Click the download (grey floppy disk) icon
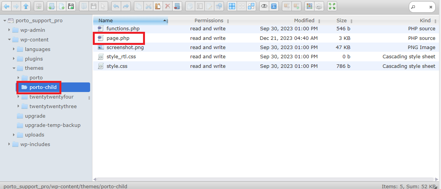Viewport: 441px width, 189px height. point(93,6)
